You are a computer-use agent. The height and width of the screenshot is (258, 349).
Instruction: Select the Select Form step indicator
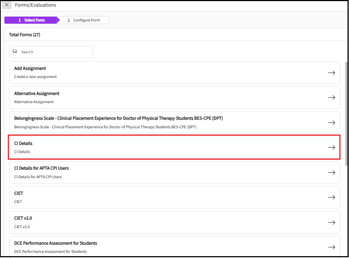[x=31, y=20]
